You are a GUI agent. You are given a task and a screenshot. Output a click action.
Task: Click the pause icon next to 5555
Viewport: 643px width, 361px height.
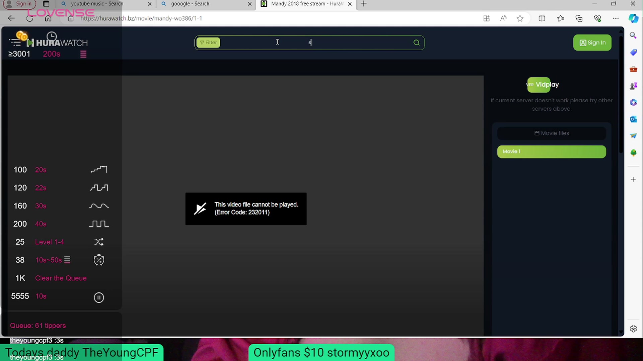tap(99, 297)
